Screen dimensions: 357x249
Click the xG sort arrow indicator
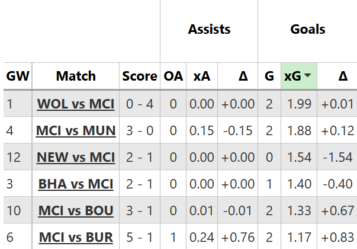tap(308, 76)
